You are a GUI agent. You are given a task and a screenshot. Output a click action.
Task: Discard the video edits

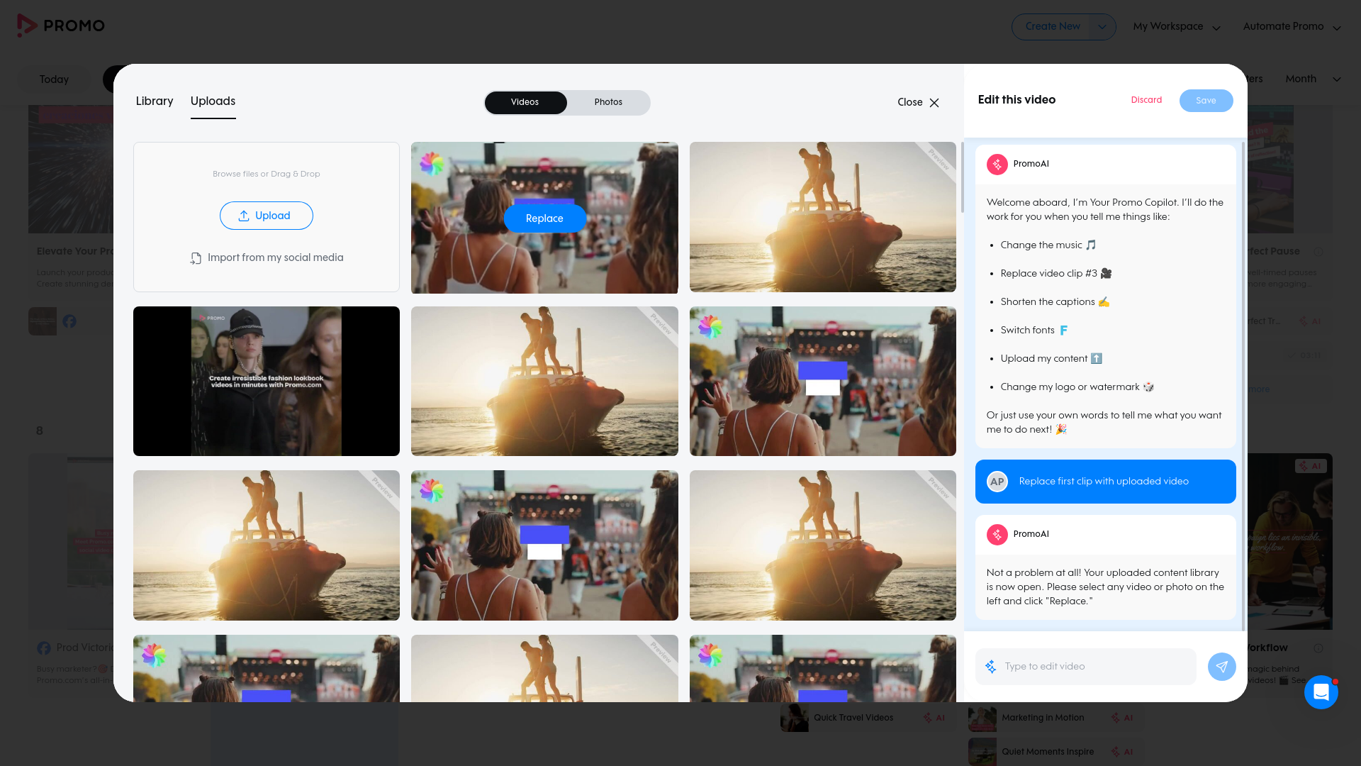pyautogui.click(x=1146, y=101)
